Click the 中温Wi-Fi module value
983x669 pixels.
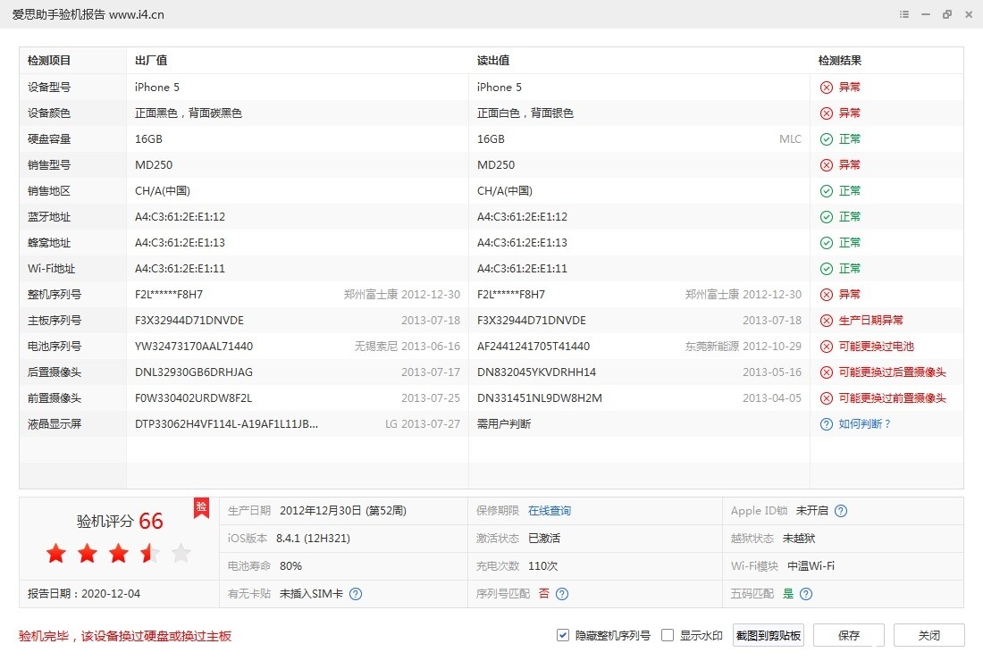tap(811, 566)
